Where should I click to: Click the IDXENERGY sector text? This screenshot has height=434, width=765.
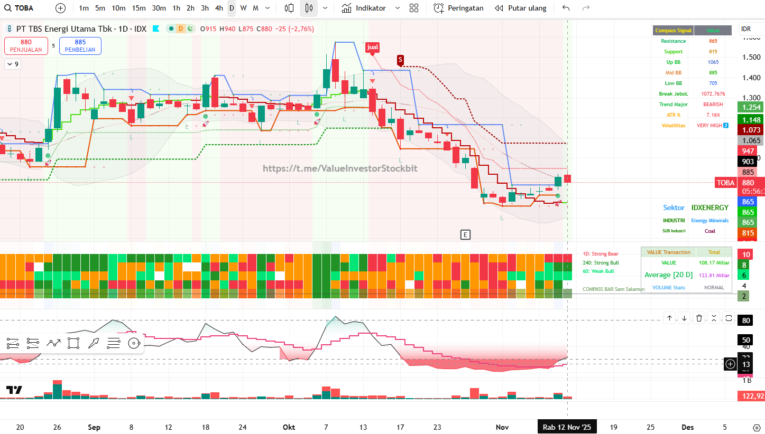click(709, 208)
